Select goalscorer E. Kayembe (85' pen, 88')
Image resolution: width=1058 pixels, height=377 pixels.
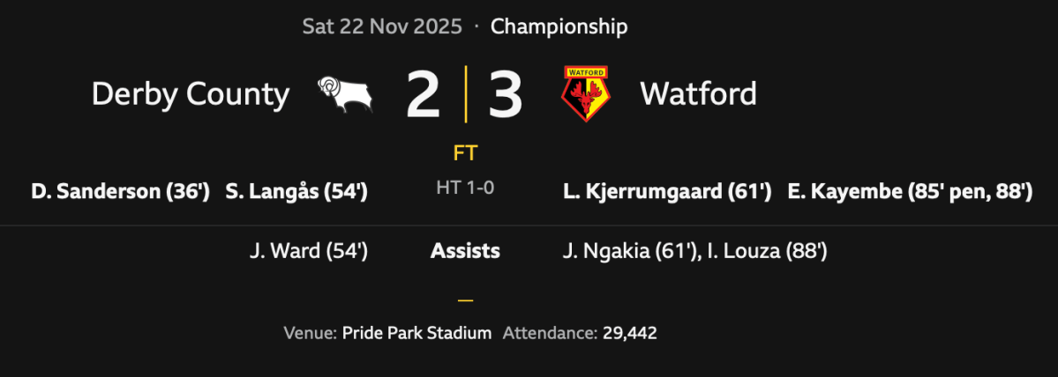click(x=910, y=192)
